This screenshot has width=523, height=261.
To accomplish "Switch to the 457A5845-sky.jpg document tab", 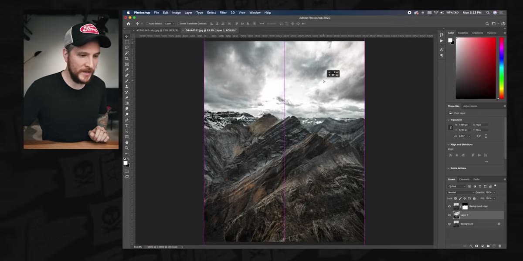I will tap(156, 30).
